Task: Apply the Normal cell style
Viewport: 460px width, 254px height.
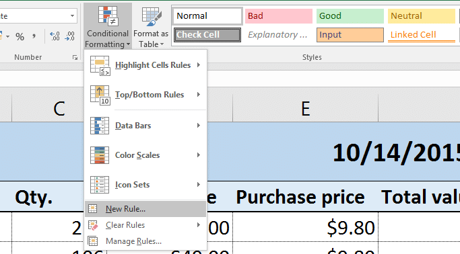Action: pos(207,16)
